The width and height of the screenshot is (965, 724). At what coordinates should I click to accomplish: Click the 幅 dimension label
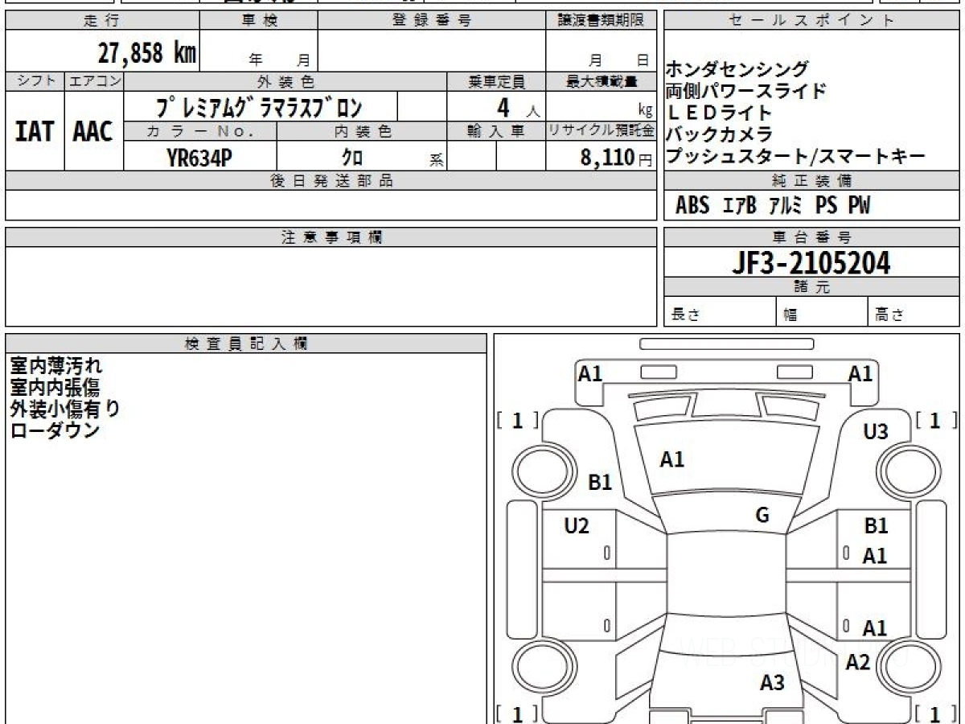click(790, 315)
